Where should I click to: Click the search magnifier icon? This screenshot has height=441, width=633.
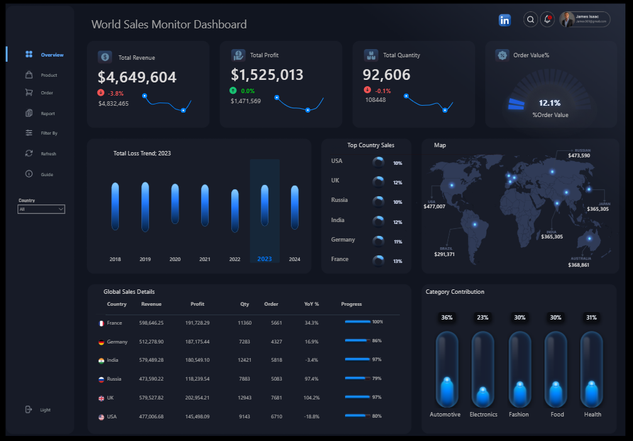(x=531, y=20)
